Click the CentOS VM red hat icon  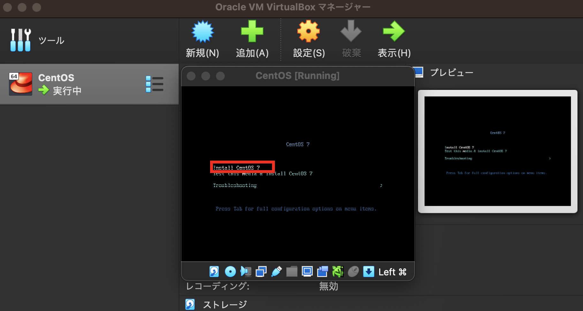[x=20, y=84]
